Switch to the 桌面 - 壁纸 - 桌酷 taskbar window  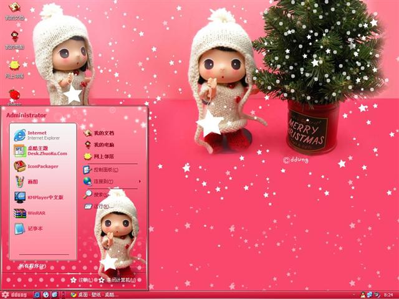[x=94, y=295]
